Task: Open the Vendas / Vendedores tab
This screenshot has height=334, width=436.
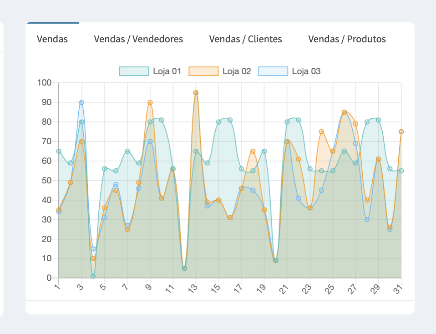Action: [x=138, y=39]
